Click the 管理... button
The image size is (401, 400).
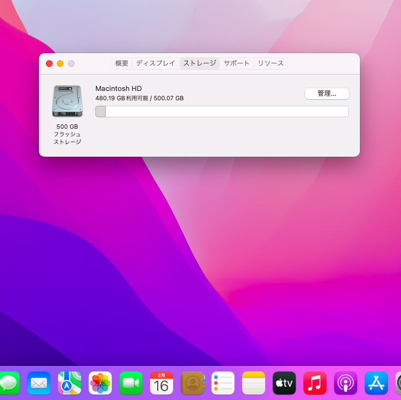(327, 94)
